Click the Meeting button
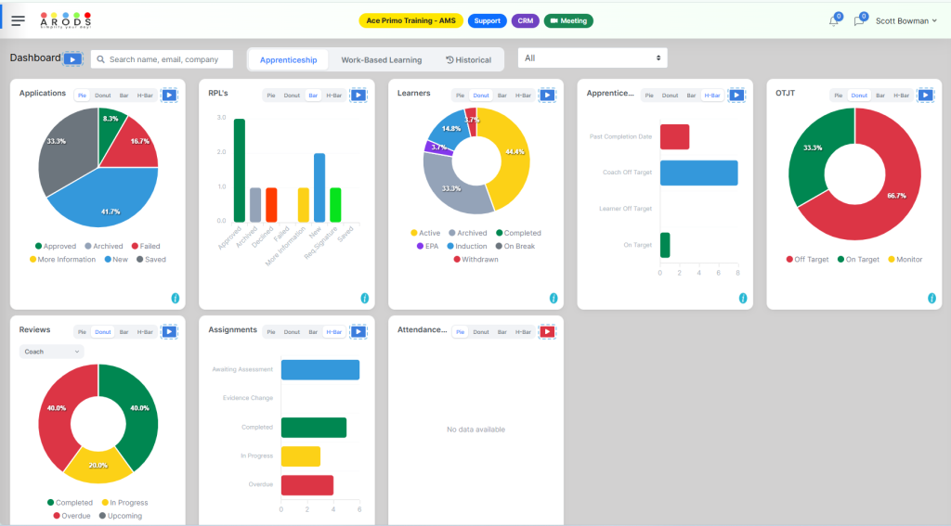 [x=568, y=20]
